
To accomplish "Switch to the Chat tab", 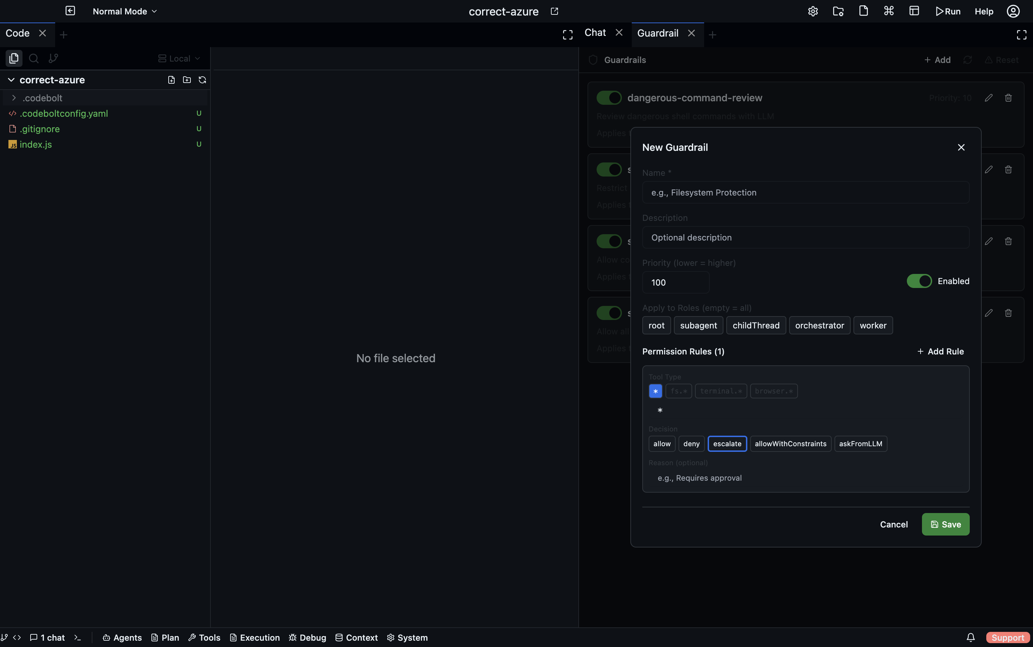I will [x=595, y=33].
